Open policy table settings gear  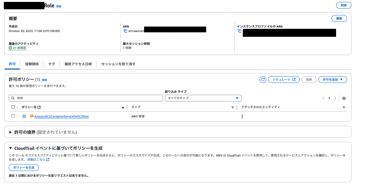[x=344, y=98]
